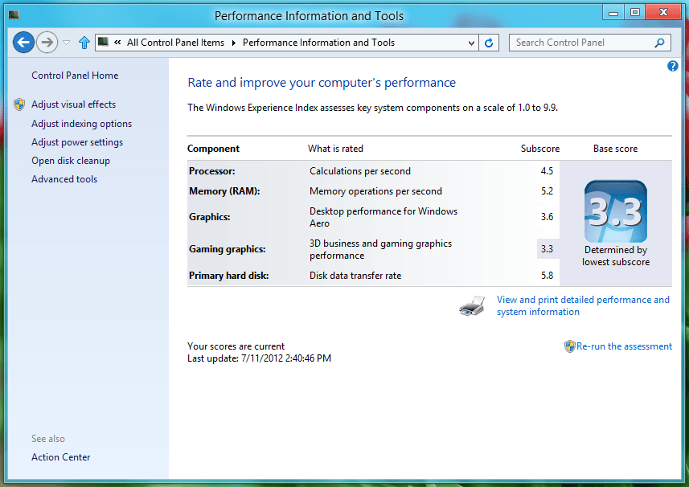689x487 pixels.
Task: Select the Gaming graphics subscore 3.3
Action: coord(547,249)
